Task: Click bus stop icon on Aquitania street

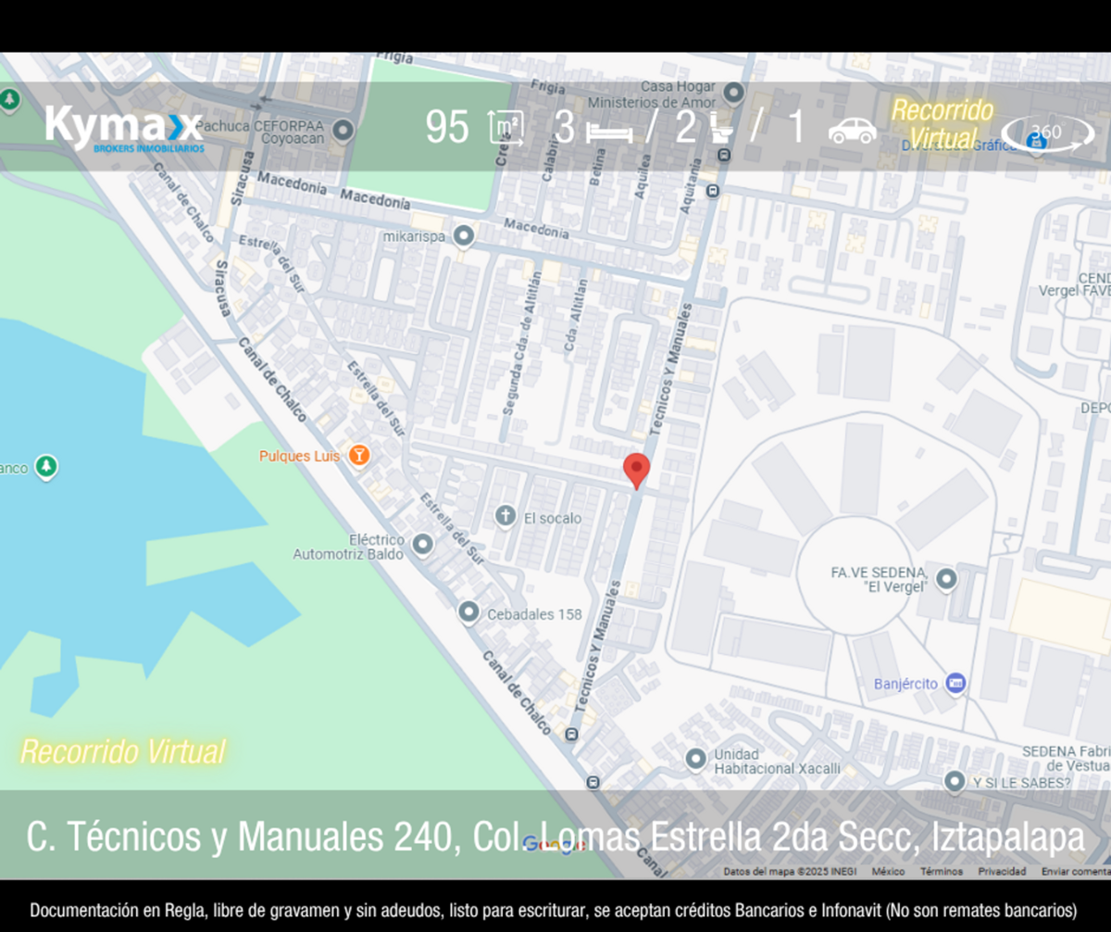Action: tap(711, 192)
